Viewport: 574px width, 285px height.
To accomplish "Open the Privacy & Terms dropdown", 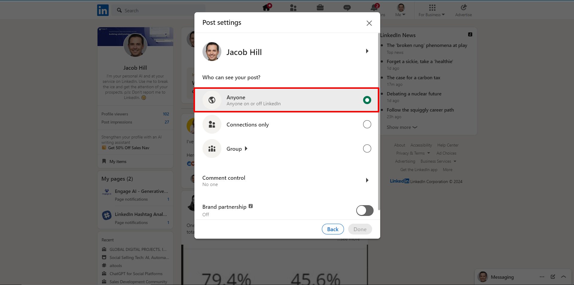I will [413, 153].
